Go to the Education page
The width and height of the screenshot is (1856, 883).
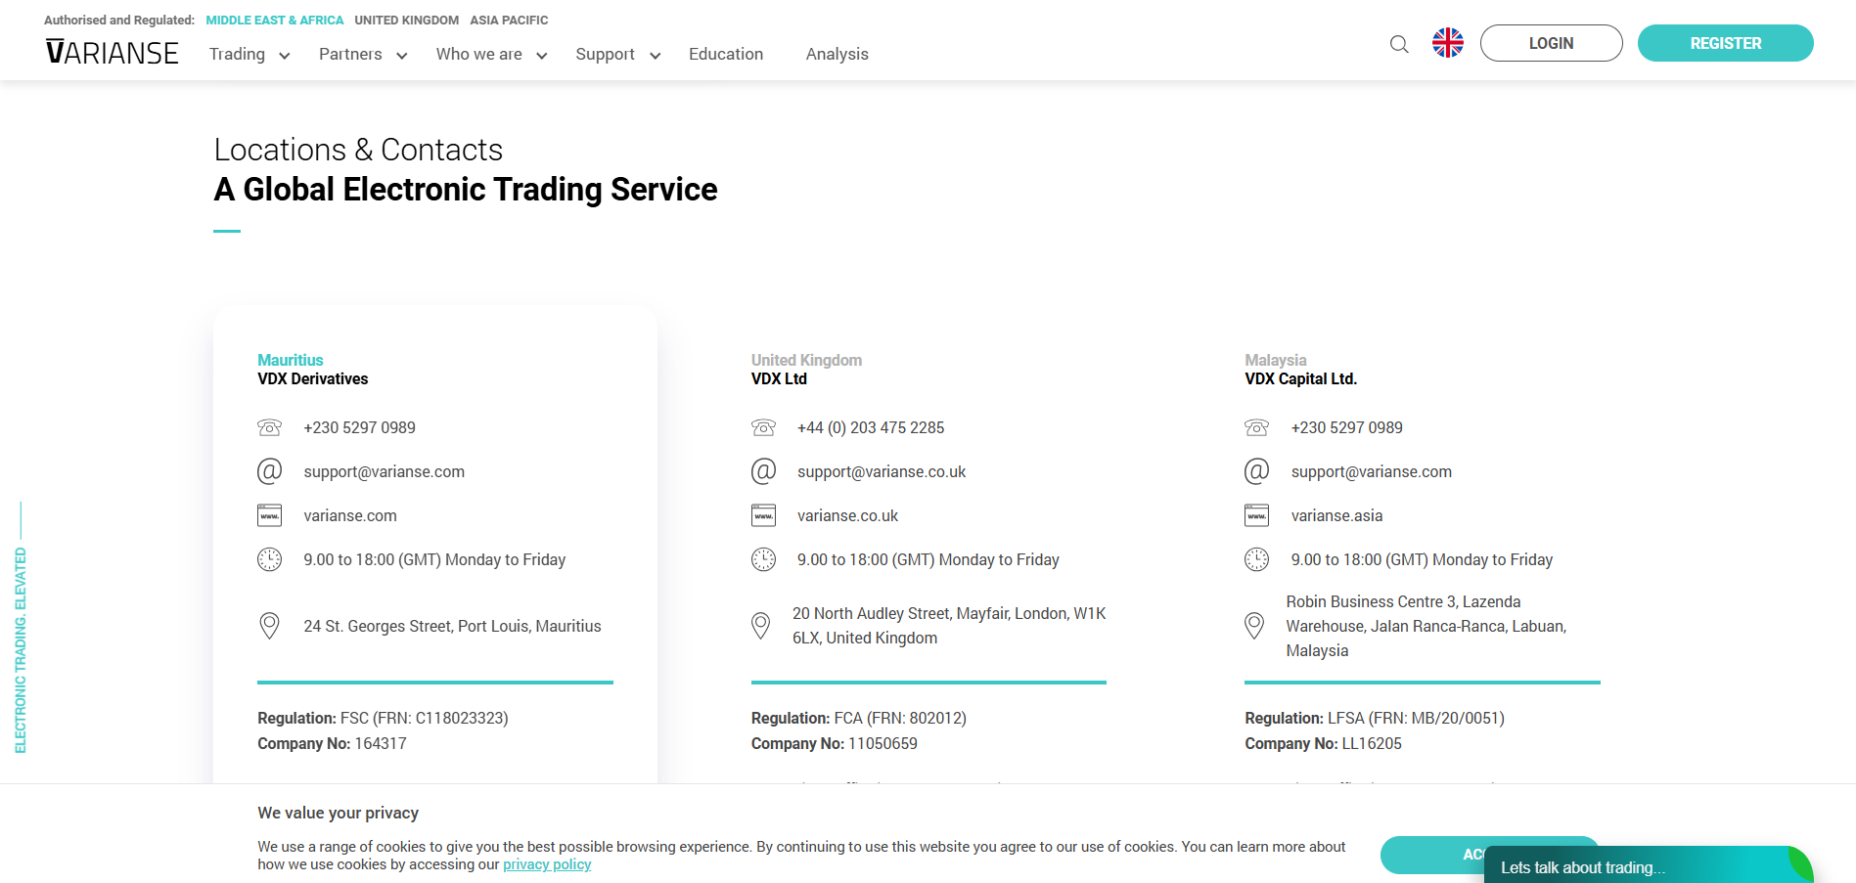[x=726, y=54]
